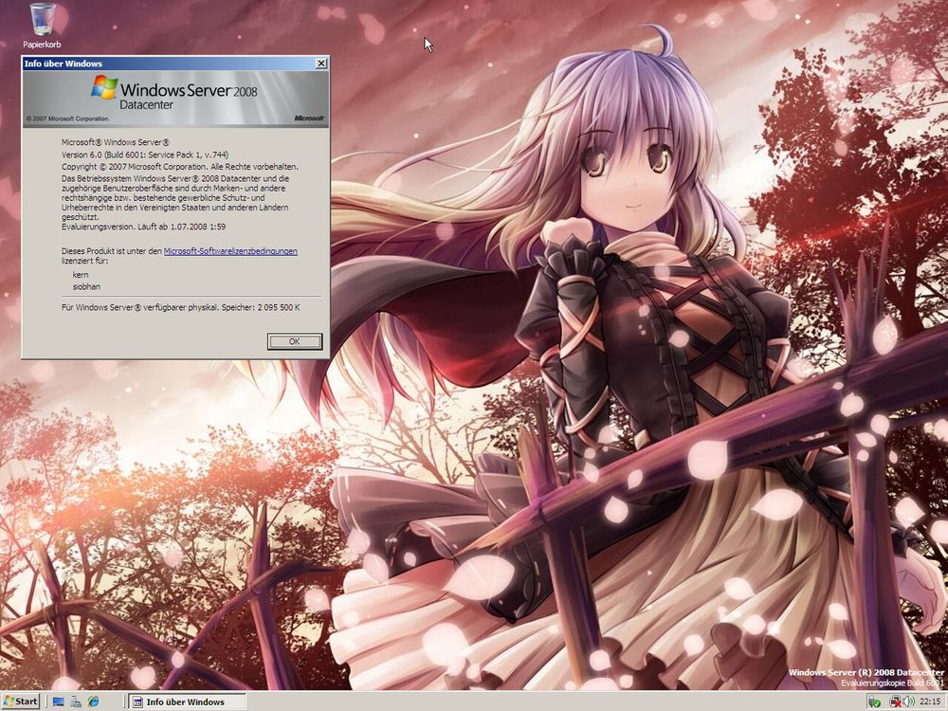Screen dimensions: 948x711
Task: Click the Windows Server 2008 Datacenter banner
Action: coord(176,98)
